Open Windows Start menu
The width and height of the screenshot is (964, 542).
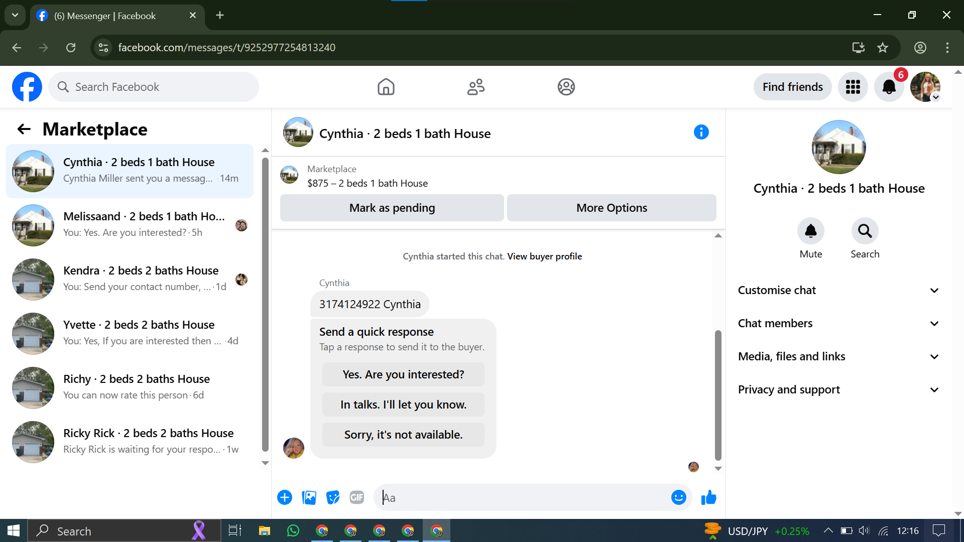(14, 530)
